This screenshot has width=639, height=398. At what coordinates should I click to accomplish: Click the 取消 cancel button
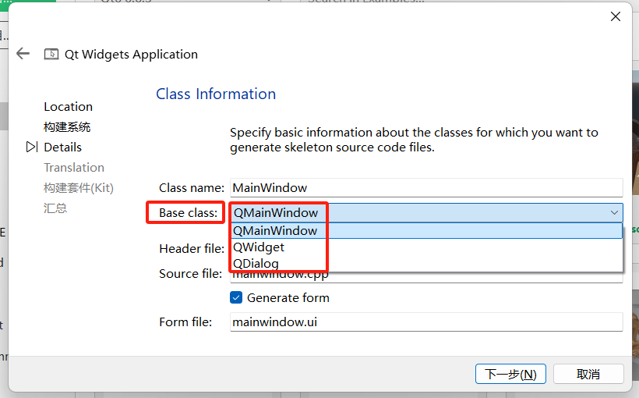pos(588,374)
